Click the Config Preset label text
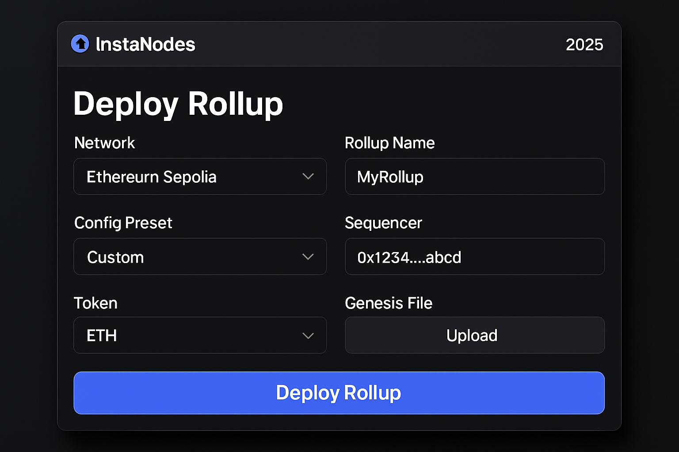679x452 pixels. pyautogui.click(x=123, y=223)
